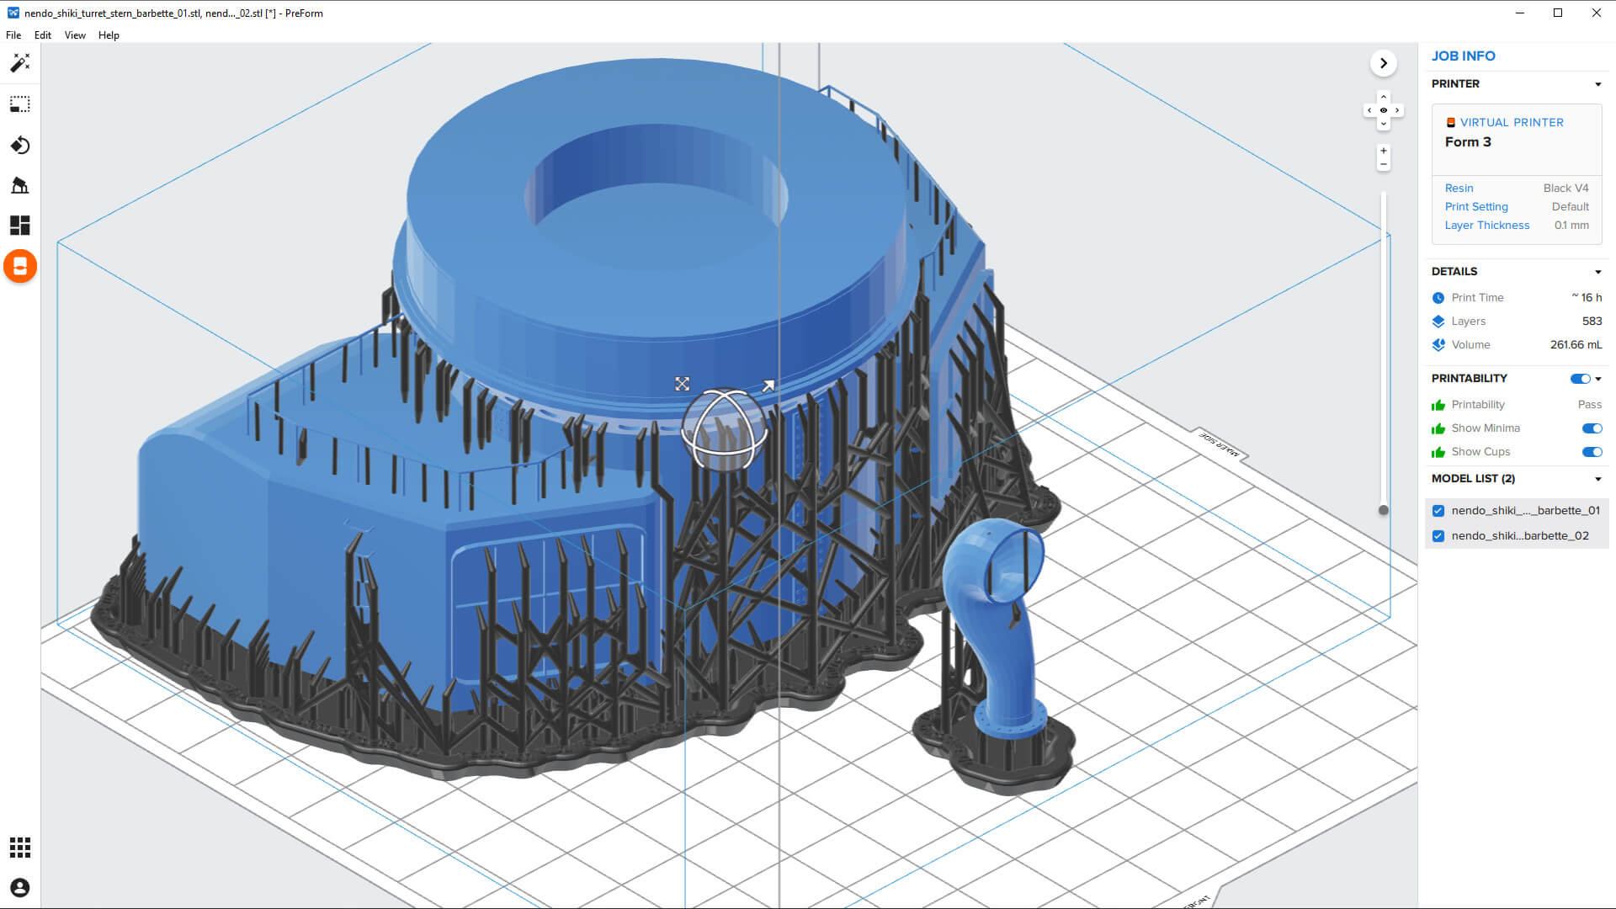Activate the box selection tool

tap(20, 104)
